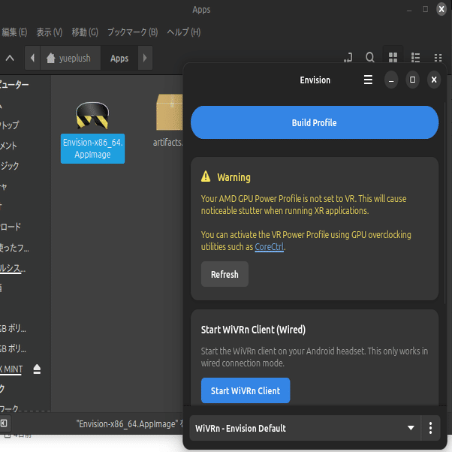Screen dimensions: 452x452
Task: Open the Envision hamburger menu
Action: (368, 80)
